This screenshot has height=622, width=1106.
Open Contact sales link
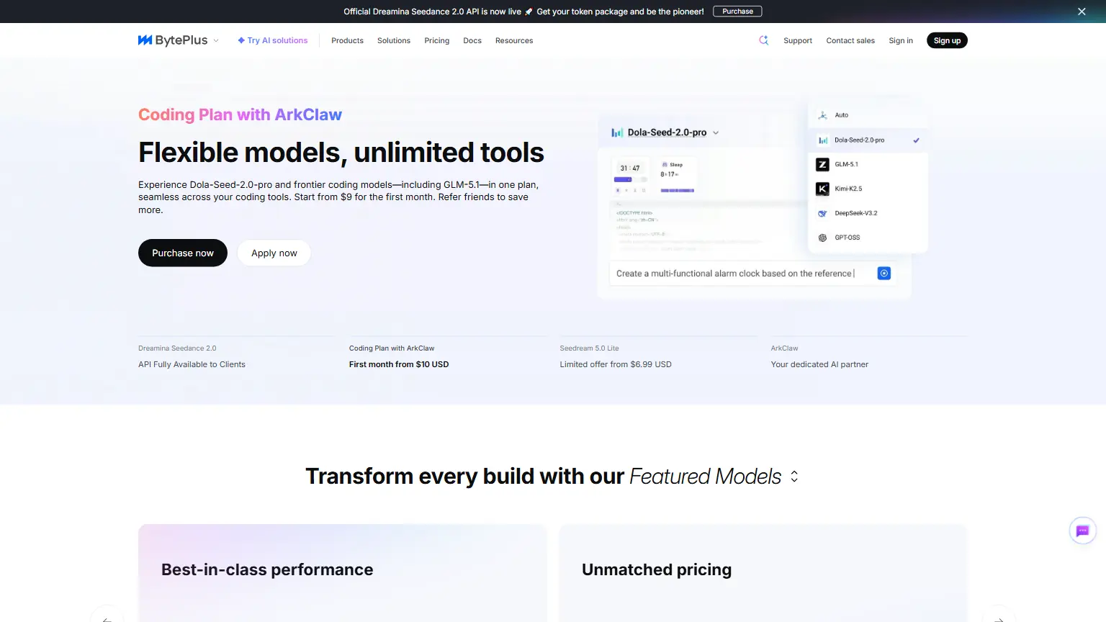point(850,40)
